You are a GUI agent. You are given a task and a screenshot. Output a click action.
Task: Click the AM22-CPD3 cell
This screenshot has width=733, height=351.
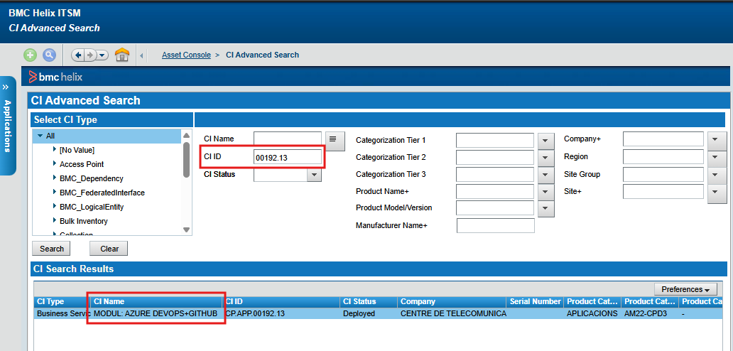click(651, 313)
